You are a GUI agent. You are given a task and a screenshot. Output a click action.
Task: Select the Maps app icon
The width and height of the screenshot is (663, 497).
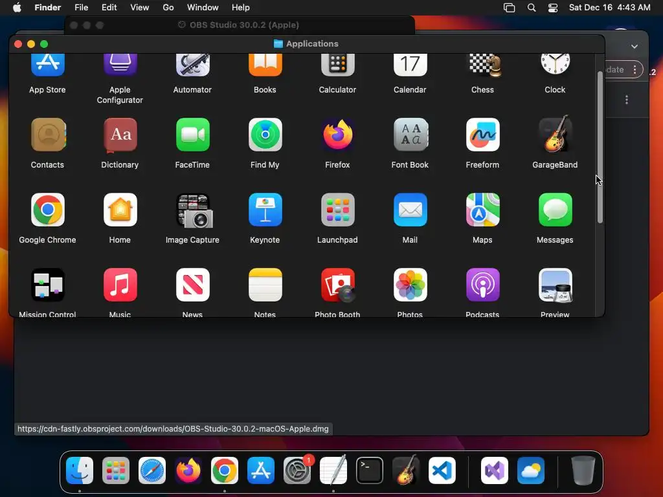coord(482,210)
